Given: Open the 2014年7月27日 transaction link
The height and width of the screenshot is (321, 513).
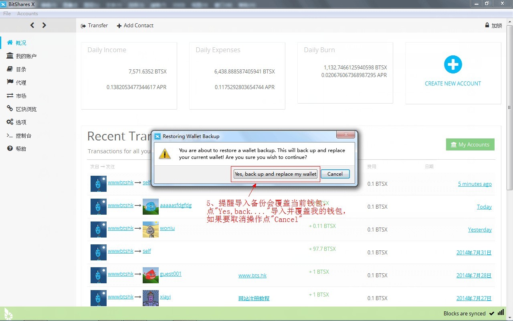Looking at the screenshot, I should 474,298.
